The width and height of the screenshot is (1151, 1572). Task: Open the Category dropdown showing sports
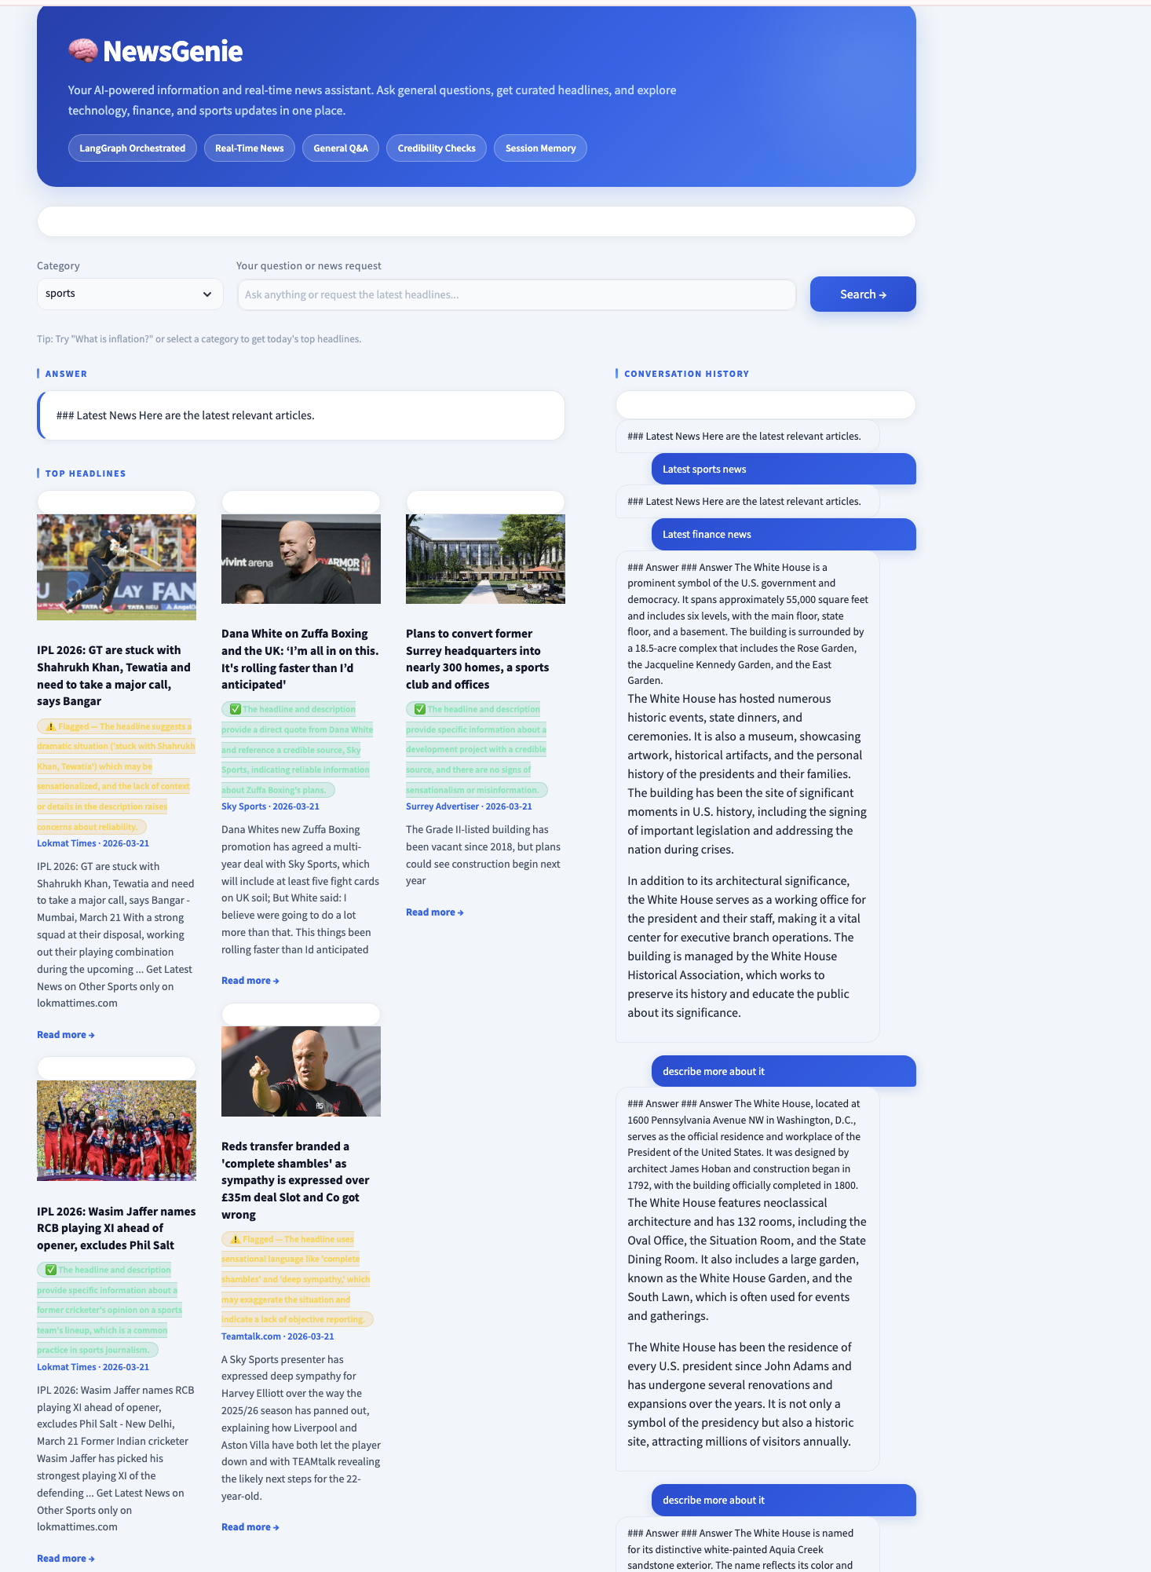pyautogui.click(x=130, y=294)
